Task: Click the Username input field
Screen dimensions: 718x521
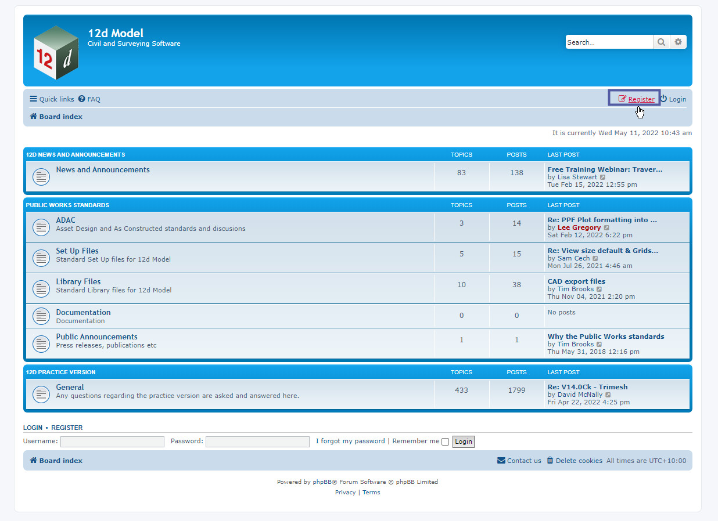Action: coord(112,442)
